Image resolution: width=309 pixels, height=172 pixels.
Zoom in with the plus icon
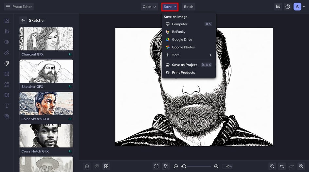(x=216, y=166)
